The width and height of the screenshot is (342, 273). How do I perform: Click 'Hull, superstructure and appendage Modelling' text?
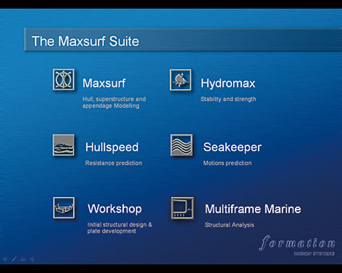[114, 102]
